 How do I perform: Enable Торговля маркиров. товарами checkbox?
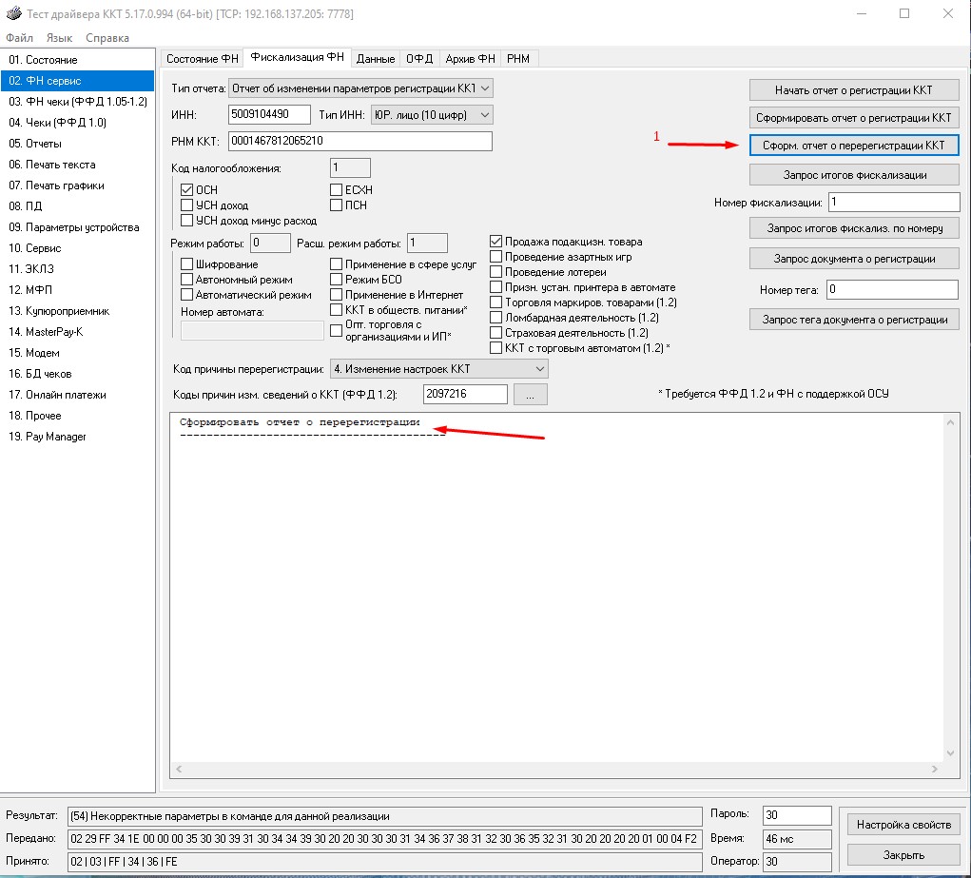[x=496, y=302]
